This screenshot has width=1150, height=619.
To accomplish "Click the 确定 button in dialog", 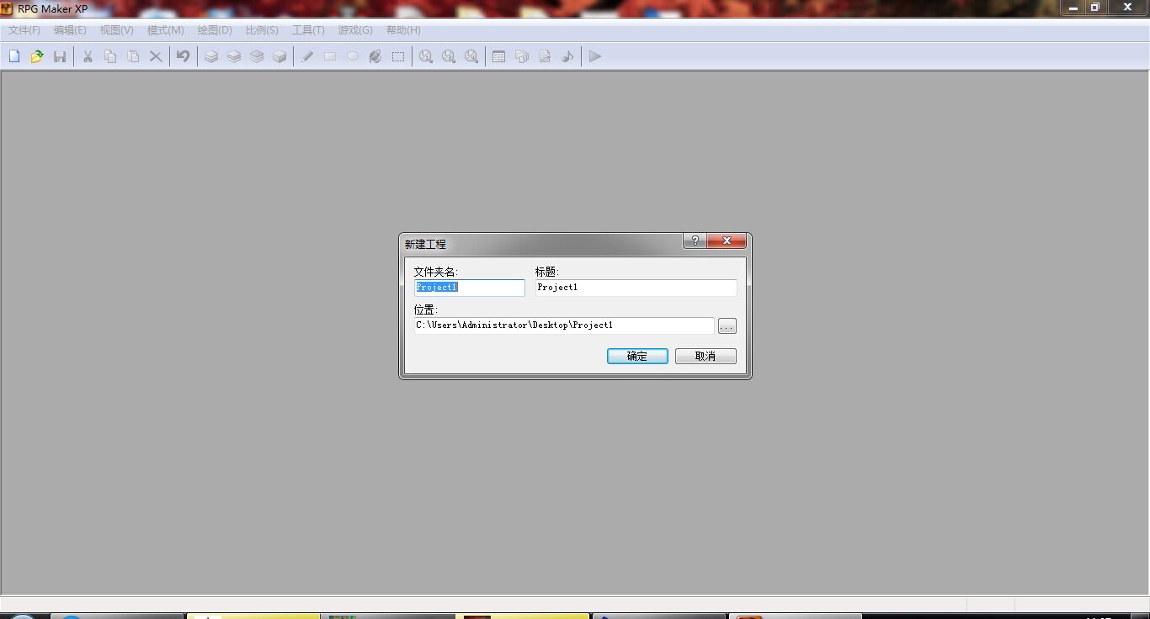I will point(637,357).
